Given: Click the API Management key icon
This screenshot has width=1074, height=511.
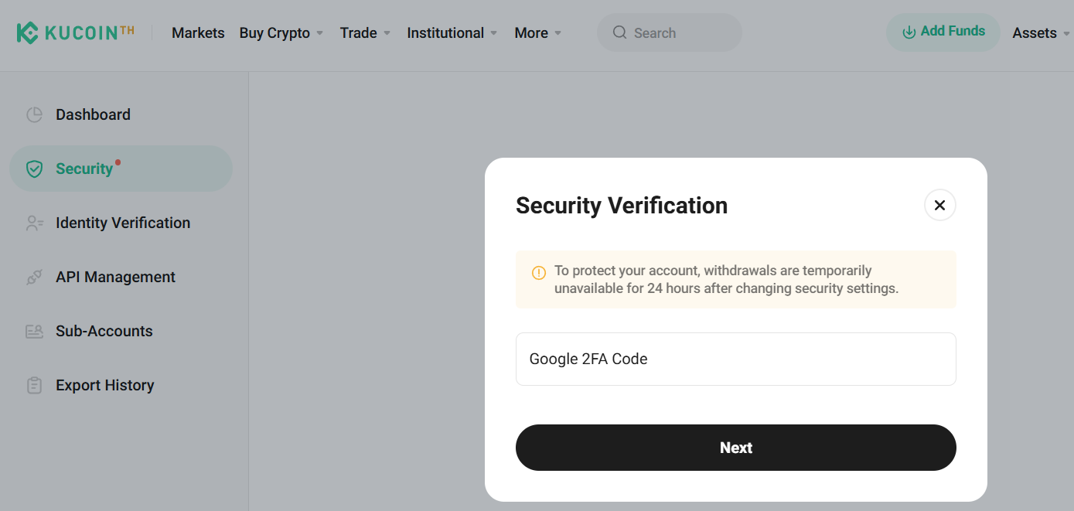Looking at the screenshot, I should click(x=35, y=277).
